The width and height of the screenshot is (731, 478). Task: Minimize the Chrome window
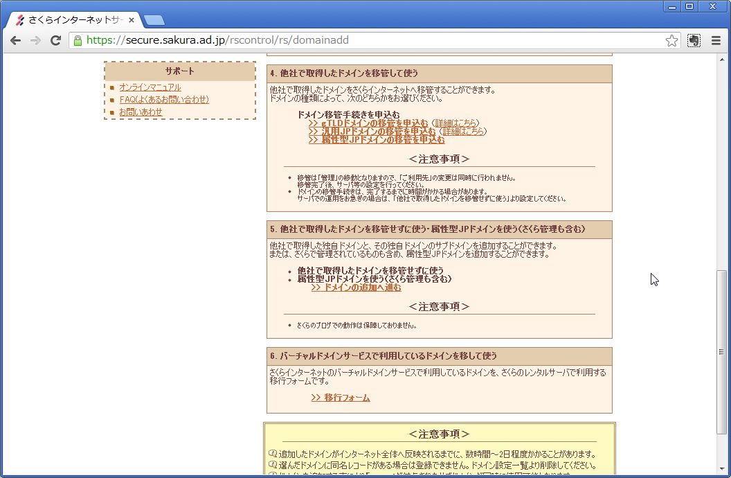pos(671,6)
